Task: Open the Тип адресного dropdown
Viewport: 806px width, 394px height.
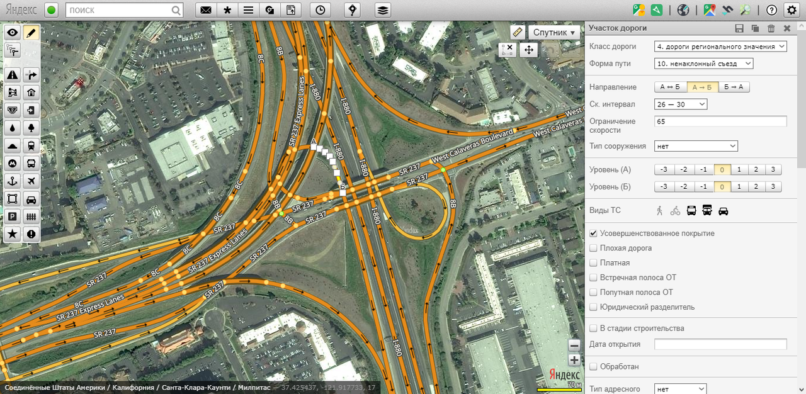Action: (681, 390)
